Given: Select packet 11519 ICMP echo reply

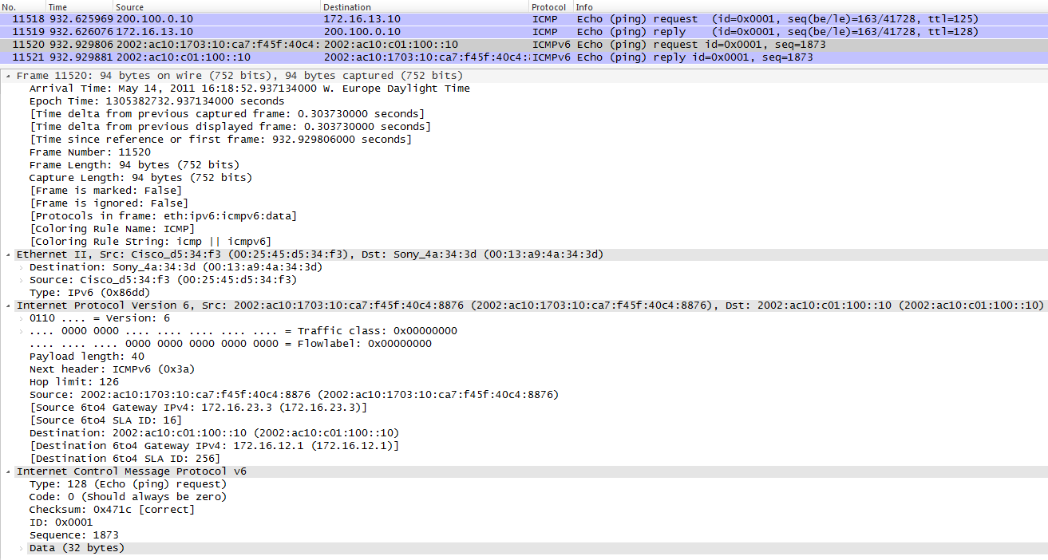Looking at the screenshot, I should [x=524, y=32].
